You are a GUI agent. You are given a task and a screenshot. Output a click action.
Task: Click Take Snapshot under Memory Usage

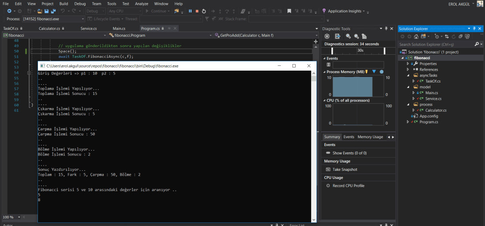pos(344,169)
